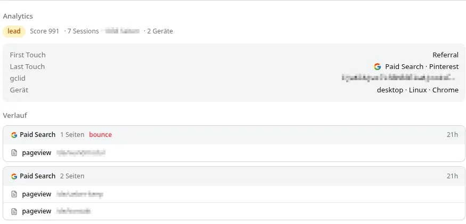
Task: Open the blurred gclid value
Action: point(398,78)
